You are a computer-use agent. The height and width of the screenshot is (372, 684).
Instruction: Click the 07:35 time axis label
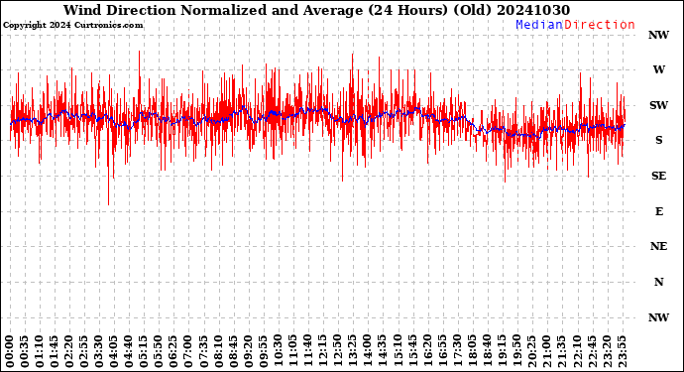point(203,352)
